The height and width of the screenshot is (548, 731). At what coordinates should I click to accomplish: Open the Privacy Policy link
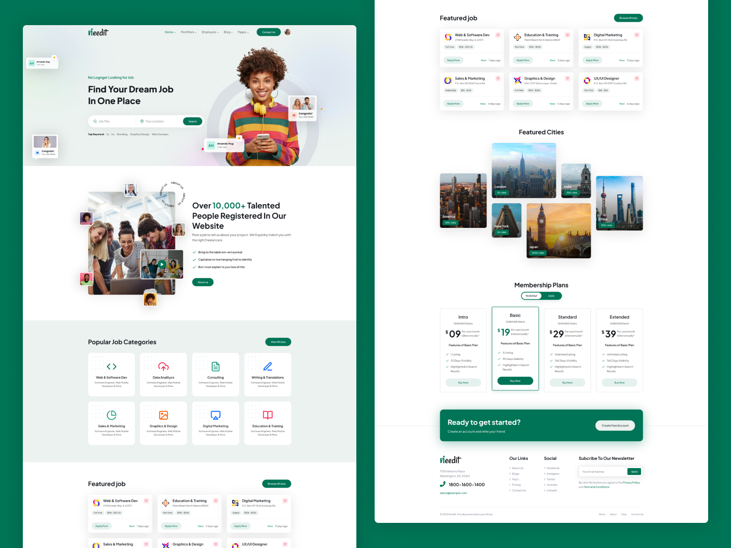coord(631,482)
